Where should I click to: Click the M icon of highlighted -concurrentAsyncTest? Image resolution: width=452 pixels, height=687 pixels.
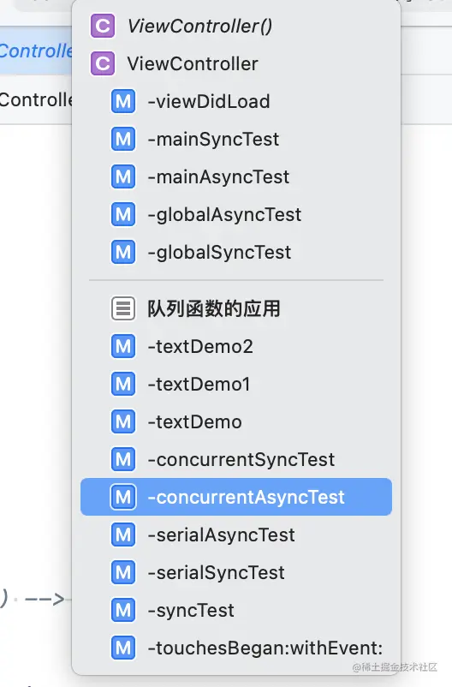click(x=123, y=497)
